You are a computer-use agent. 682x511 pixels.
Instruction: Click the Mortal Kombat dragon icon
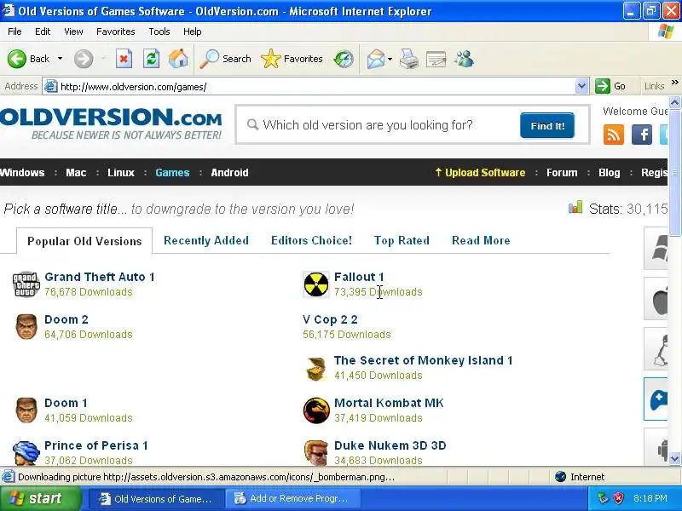click(x=316, y=411)
